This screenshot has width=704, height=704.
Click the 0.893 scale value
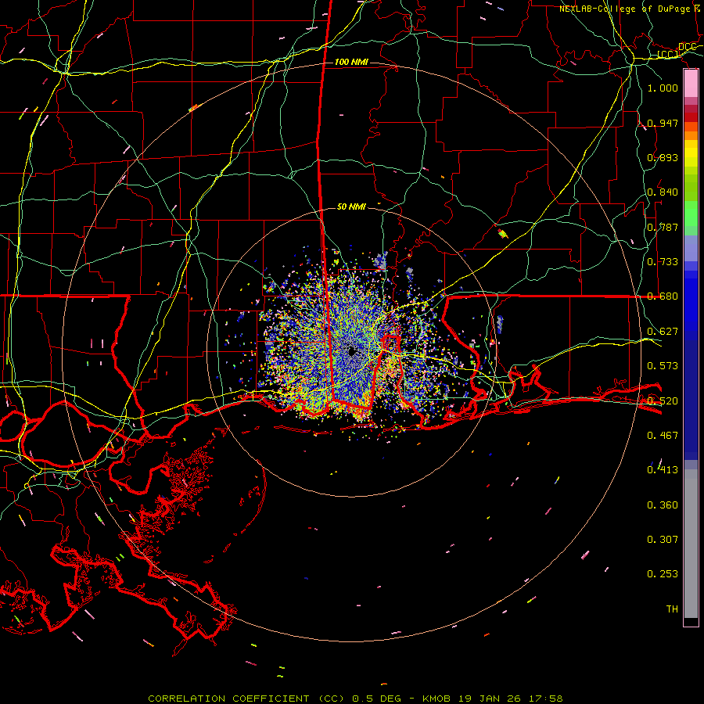coord(663,157)
